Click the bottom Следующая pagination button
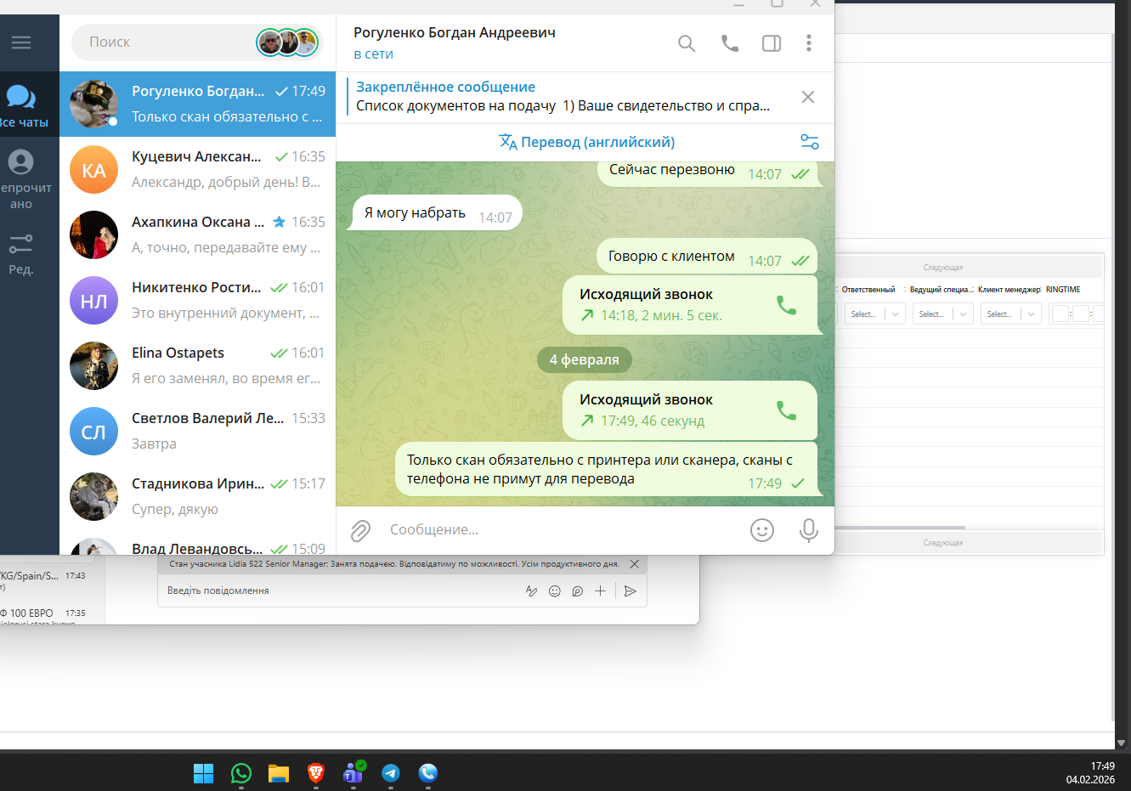 (943, 543)
